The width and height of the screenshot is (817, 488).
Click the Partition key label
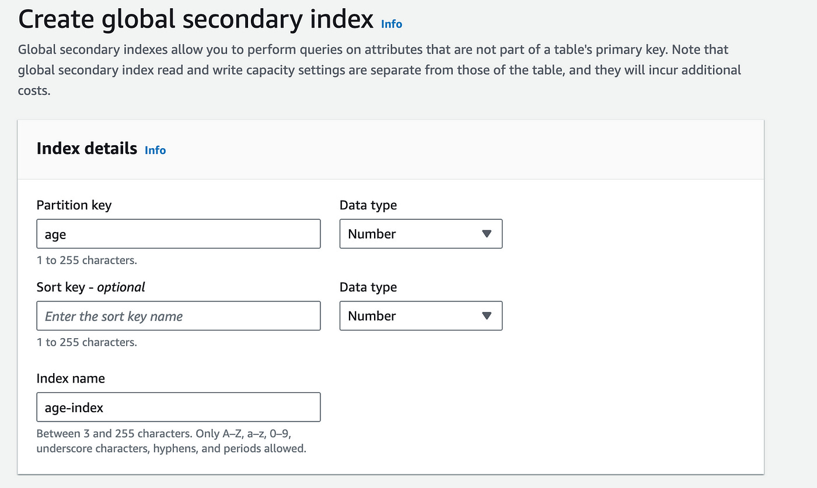point(74,205)
